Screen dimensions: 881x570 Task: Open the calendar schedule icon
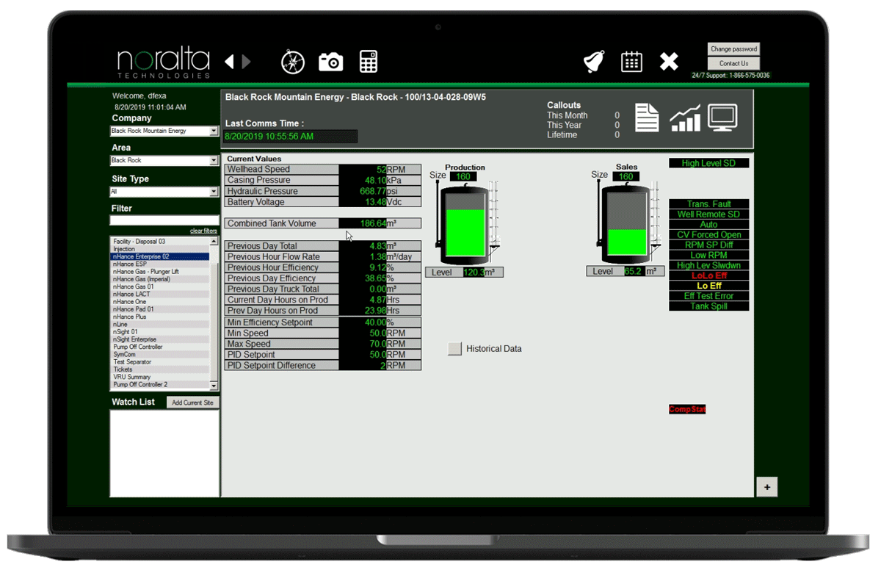(x=631, y=62)
